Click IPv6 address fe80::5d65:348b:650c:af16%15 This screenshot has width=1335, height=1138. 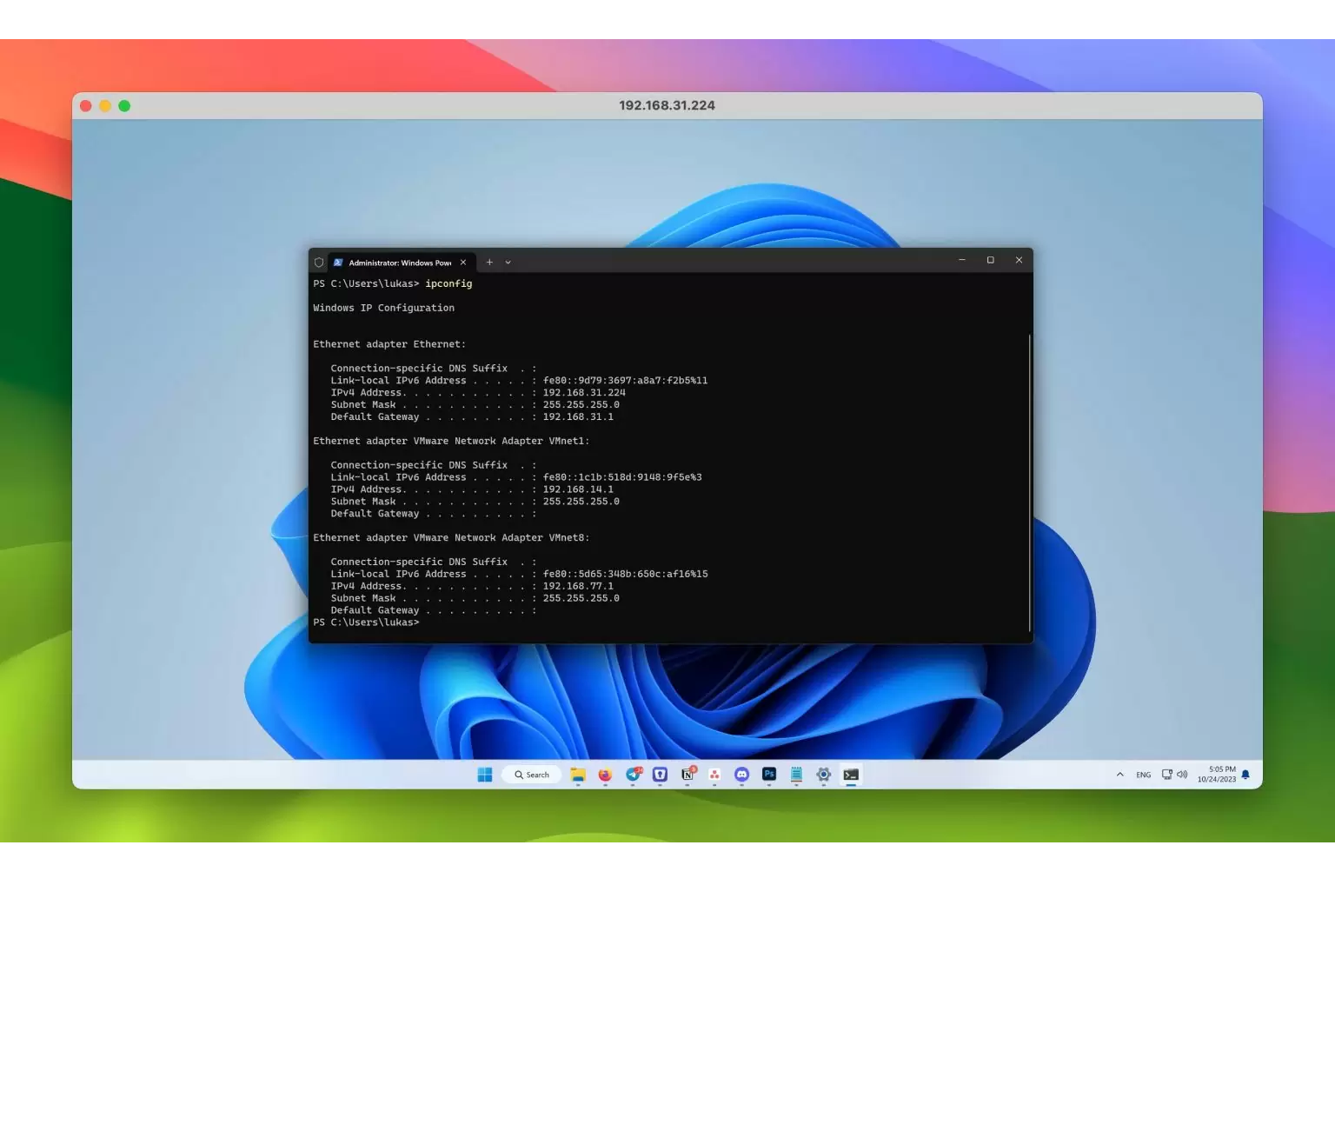tap(625, 574)
